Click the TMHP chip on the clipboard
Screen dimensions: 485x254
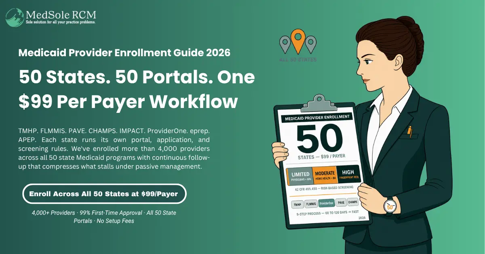tap(297, 204)
